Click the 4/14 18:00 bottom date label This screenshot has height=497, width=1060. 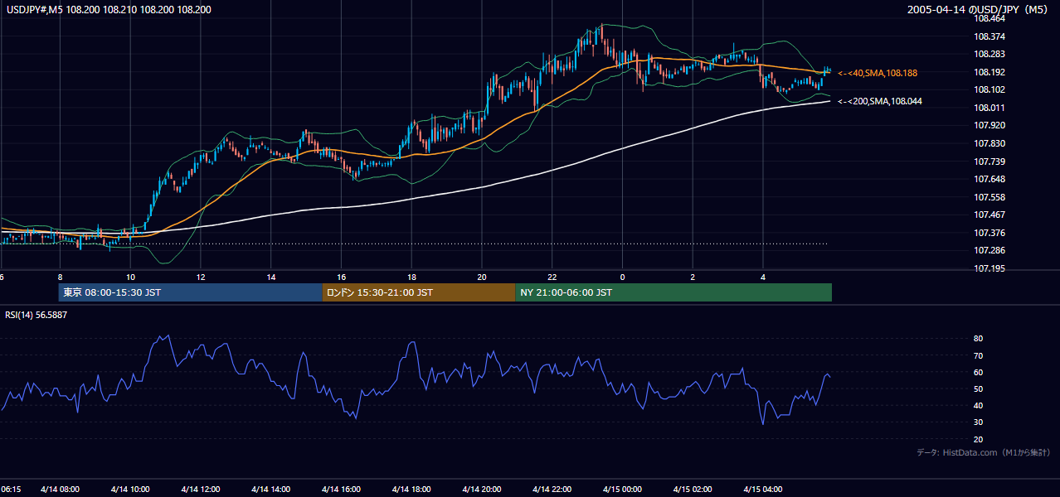[x=411, y=490]
